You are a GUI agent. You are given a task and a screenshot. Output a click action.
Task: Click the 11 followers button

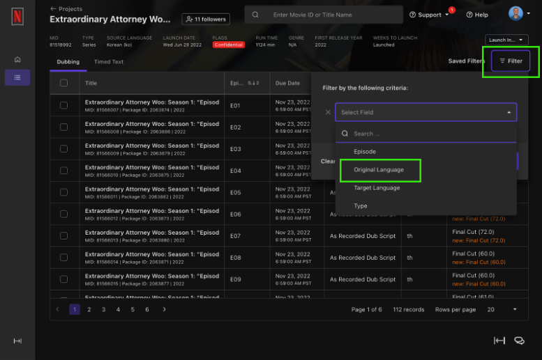click(206, 19)
